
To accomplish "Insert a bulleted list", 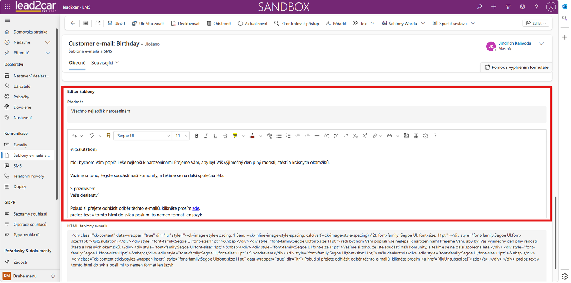I will click(279, 136).
